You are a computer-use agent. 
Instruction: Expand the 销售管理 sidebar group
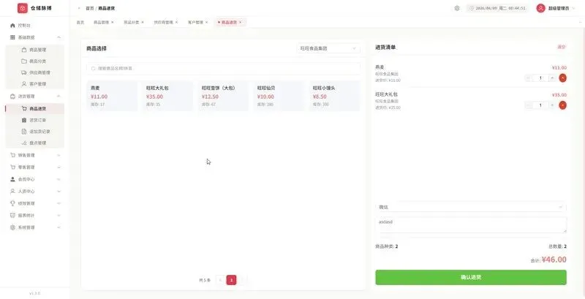click(34, 155)
